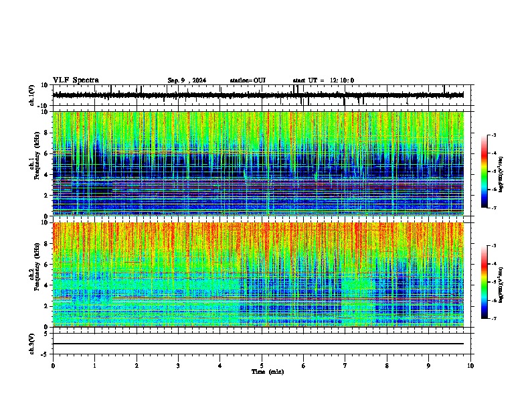Click time axis tick label '8'
Screen dimensions: 530x410
387,365
